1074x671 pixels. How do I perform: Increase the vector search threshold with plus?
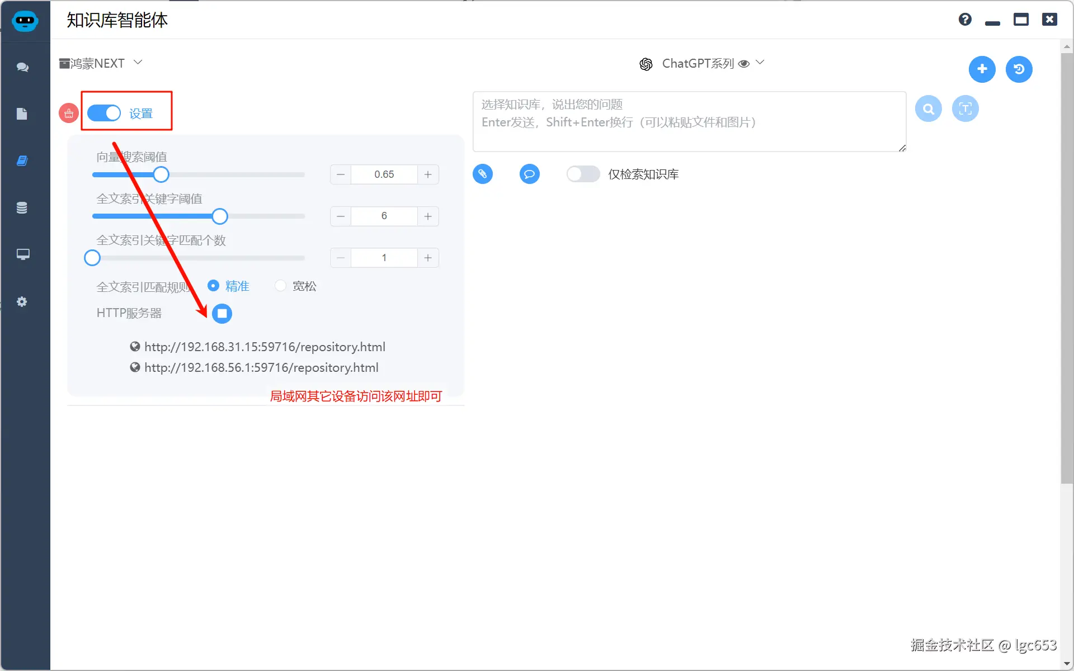tap(428, 174)
